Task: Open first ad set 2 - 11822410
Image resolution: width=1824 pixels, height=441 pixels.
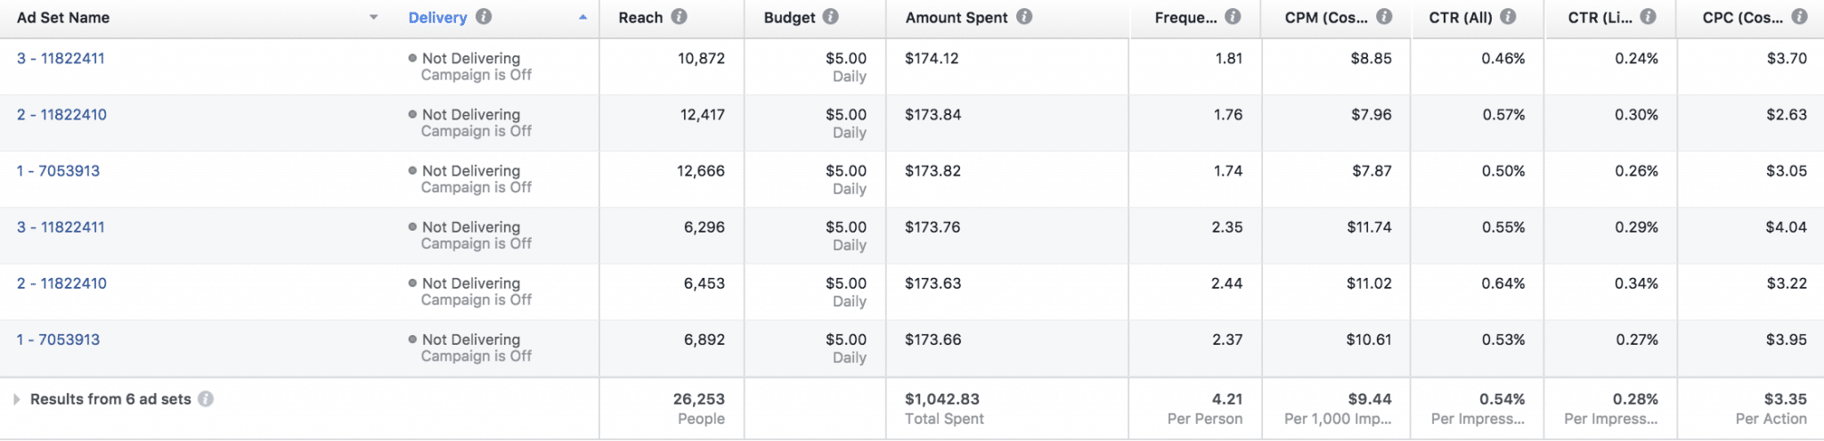Action: click(61, 115)
